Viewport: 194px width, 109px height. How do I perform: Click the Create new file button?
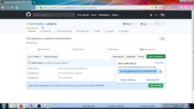coord(118,57)
